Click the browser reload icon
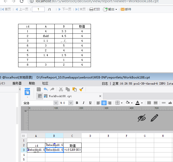Screen dimensions: 173x162 coord(22,1)
